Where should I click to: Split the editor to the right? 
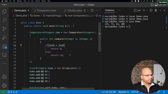coord(92,10)
